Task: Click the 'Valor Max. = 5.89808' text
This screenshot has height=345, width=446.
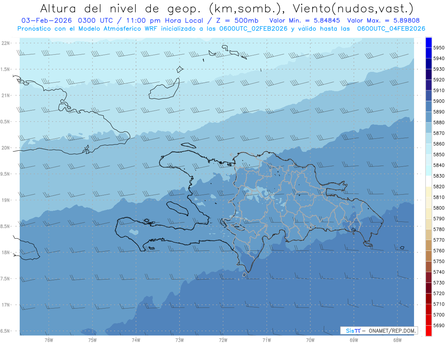Action: [x=384, y=21]
